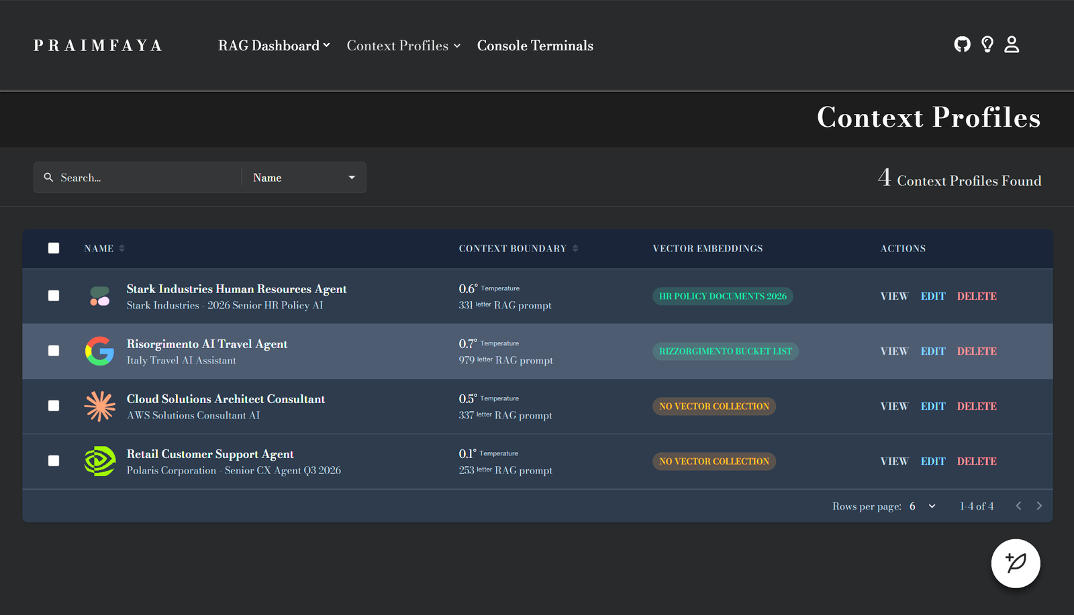
Task: Go to previous page arrow
Action: 1018,506
